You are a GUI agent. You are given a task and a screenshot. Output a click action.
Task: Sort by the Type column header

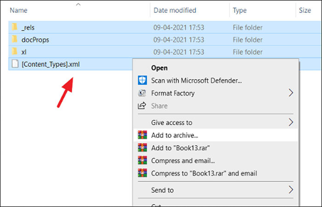point(240,10)
